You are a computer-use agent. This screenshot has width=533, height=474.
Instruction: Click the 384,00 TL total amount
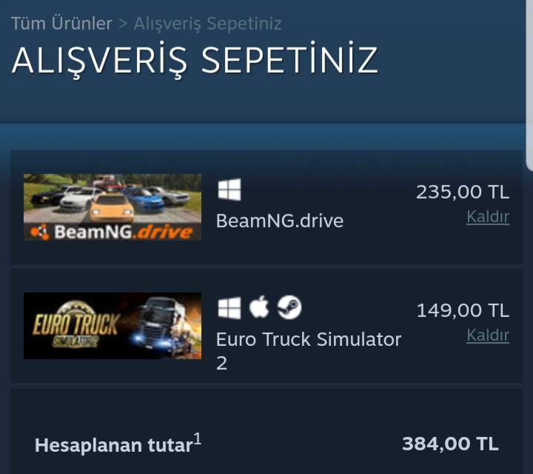coord(450,444)
